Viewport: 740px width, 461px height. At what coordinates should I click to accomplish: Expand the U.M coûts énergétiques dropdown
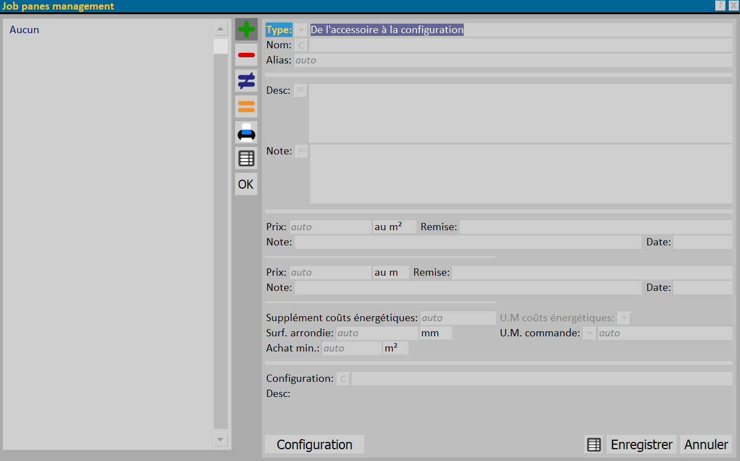(x=624, y=318)
